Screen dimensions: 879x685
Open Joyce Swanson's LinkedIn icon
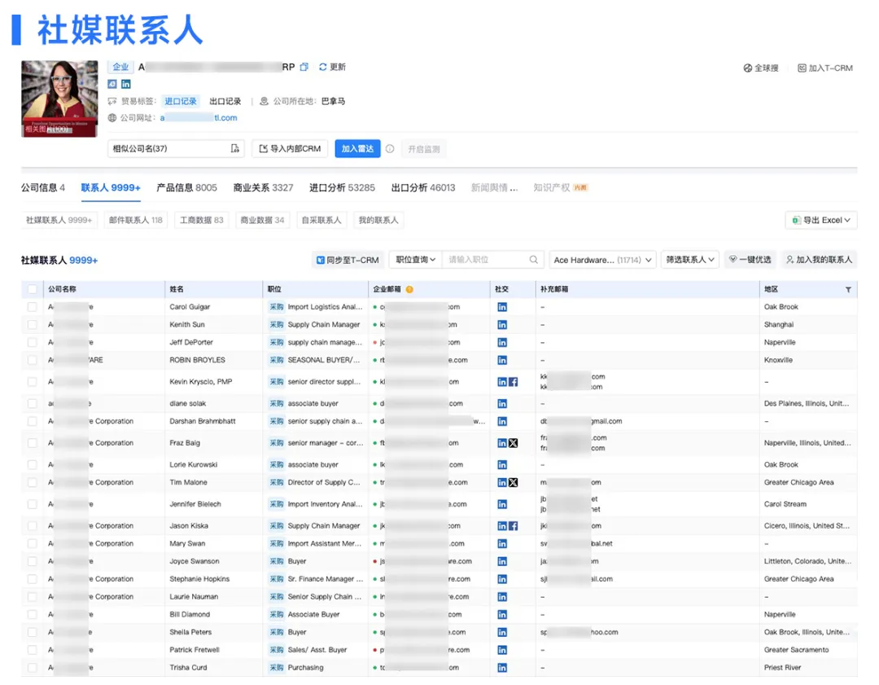pyautogui.click(x=502, y=561)
